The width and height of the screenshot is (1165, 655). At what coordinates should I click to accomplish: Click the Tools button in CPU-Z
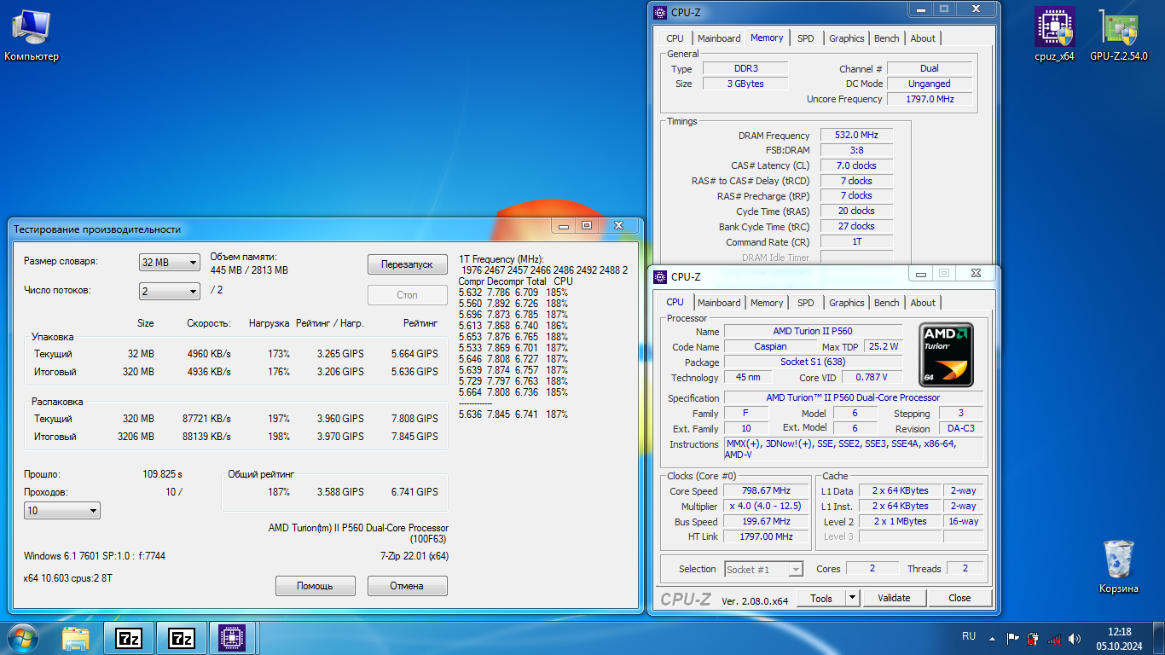821,598
